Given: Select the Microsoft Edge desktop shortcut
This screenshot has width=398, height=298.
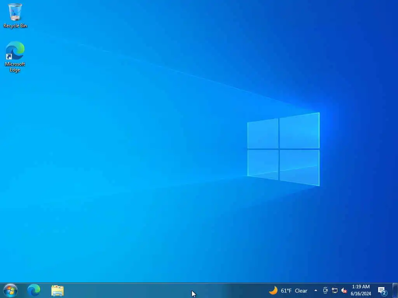Looking at the screenshot, I should pos(15,57).
